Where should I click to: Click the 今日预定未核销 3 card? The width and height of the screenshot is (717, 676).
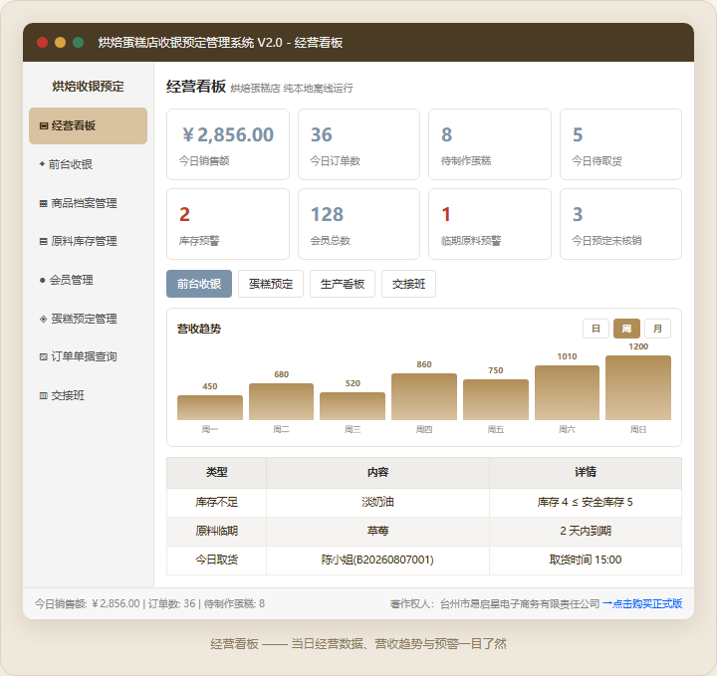pyautogui.click(x=621, y=224)
